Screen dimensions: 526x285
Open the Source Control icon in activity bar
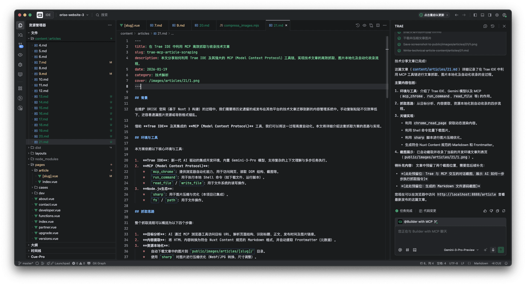click(x=20, y=45)
